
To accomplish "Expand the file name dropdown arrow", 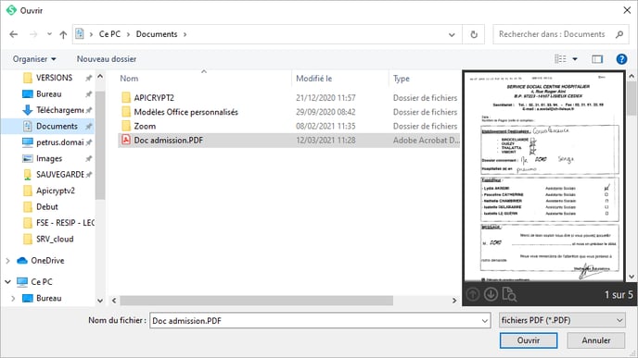I will pos(485,321).
